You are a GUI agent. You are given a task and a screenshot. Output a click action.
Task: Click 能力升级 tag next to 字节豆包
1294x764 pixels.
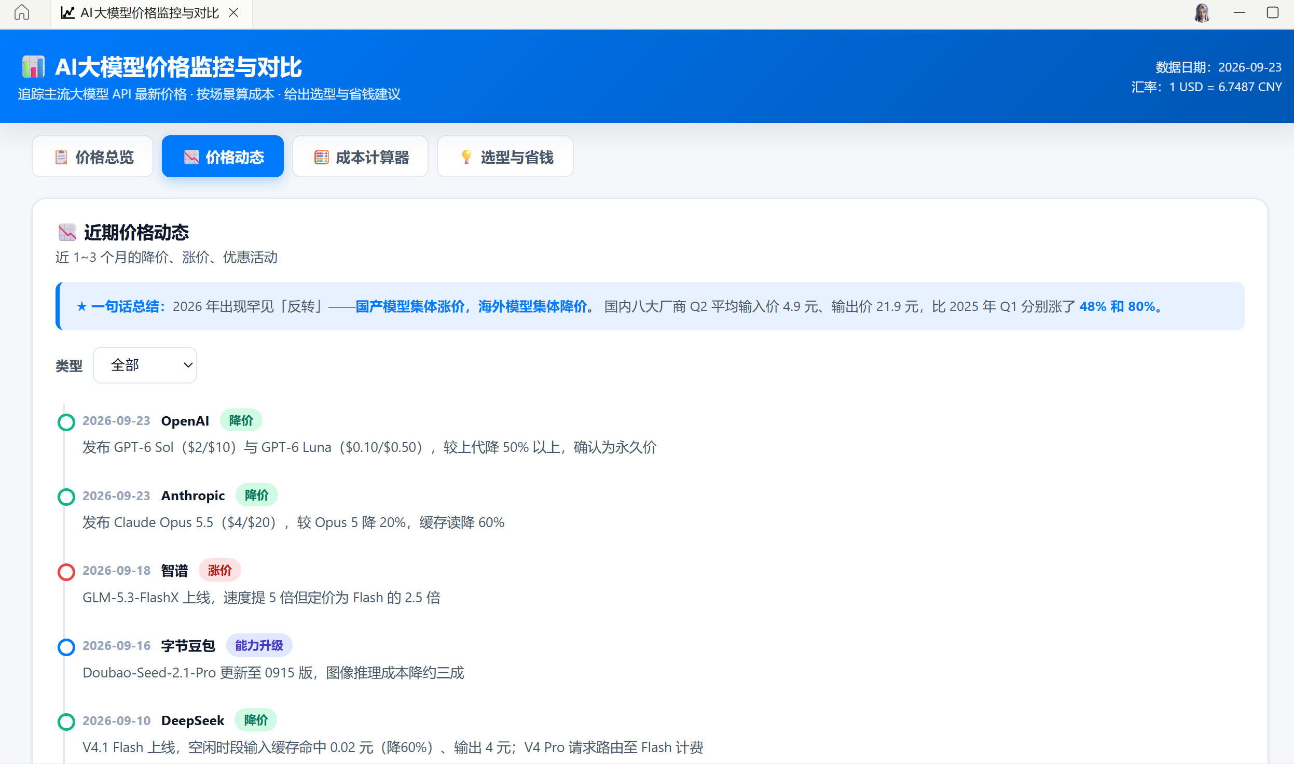point(259,645)
